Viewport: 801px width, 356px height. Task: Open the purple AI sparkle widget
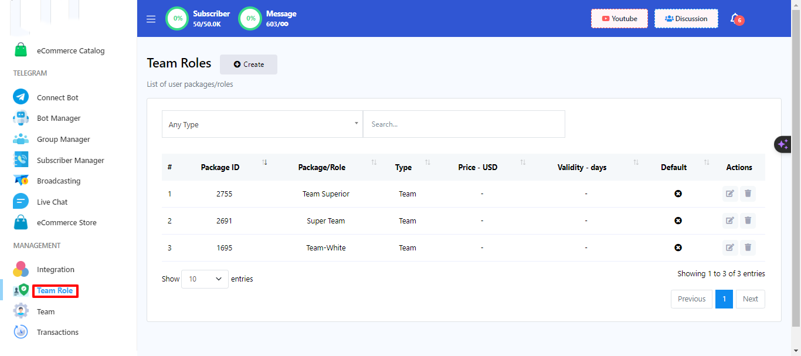[x=783, y=144]
